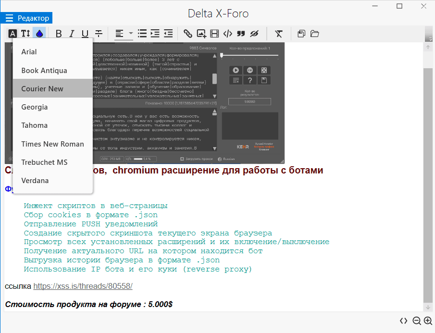Select Times New Roman font
The width and height of the screenshot is (435, 333).
[x=52, y=144]
